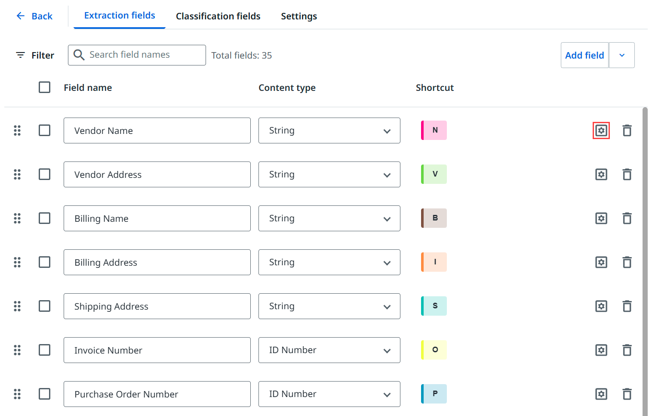Grab drag handle of Purchase Order Number row

point(17,394)
